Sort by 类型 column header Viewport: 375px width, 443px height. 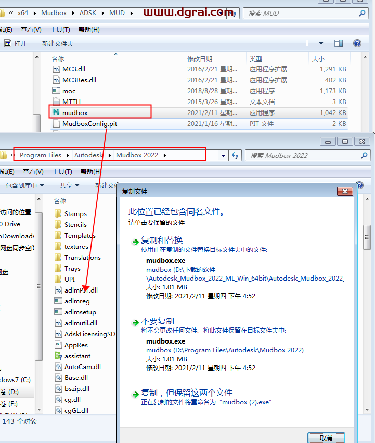click(x=255, y=59)
